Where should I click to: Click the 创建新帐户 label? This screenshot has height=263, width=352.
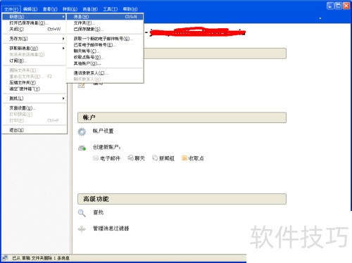[x=107, y=147]
